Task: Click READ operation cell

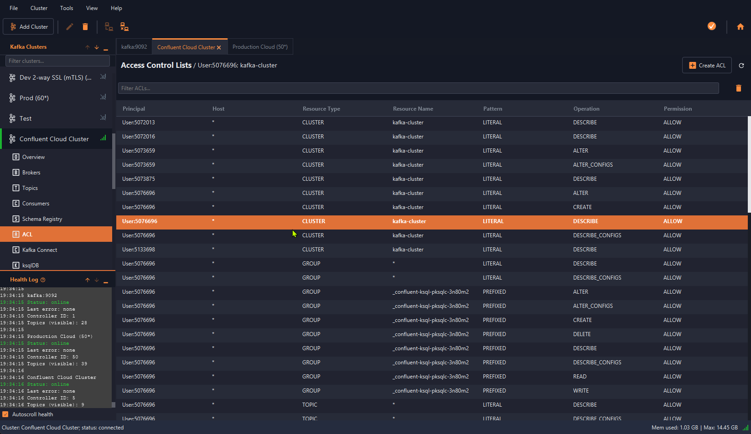Action: coord(580,377)
